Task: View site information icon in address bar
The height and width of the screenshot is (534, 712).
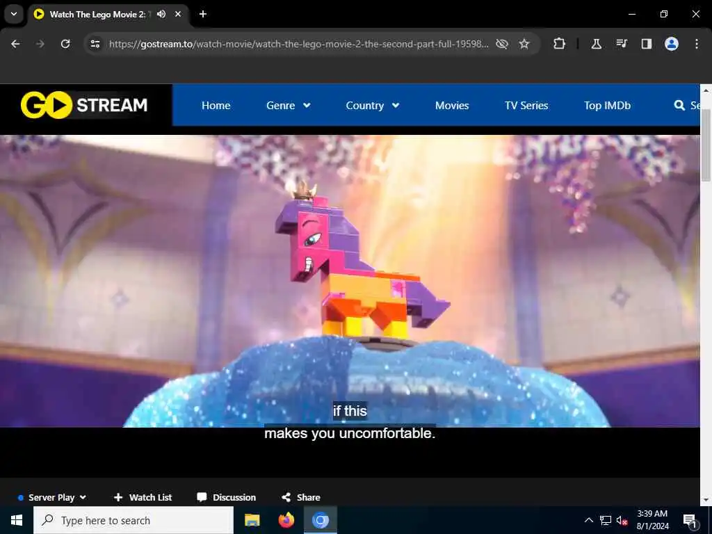Action: (x=95, y=44)
